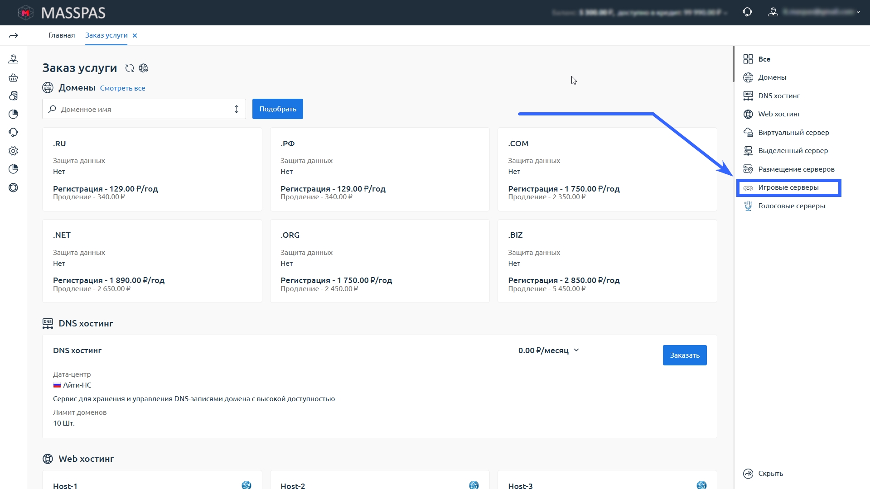Open the shopping basket in left sidebar
Screen dimensions: 870x489
(13, 77)
